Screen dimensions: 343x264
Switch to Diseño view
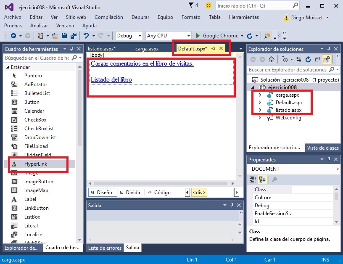(103, 193)
